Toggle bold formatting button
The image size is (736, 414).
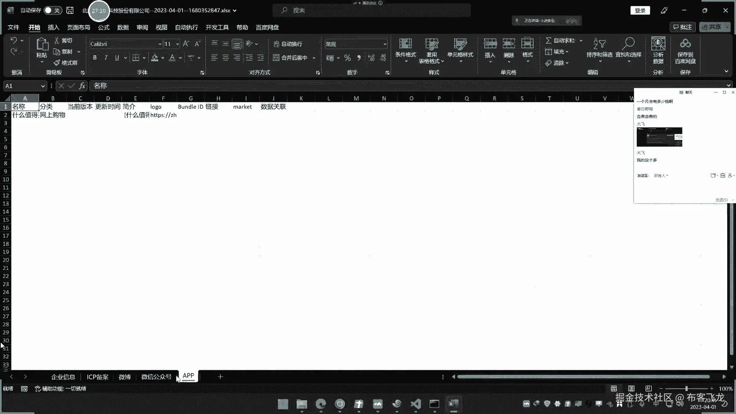(95, 58)
